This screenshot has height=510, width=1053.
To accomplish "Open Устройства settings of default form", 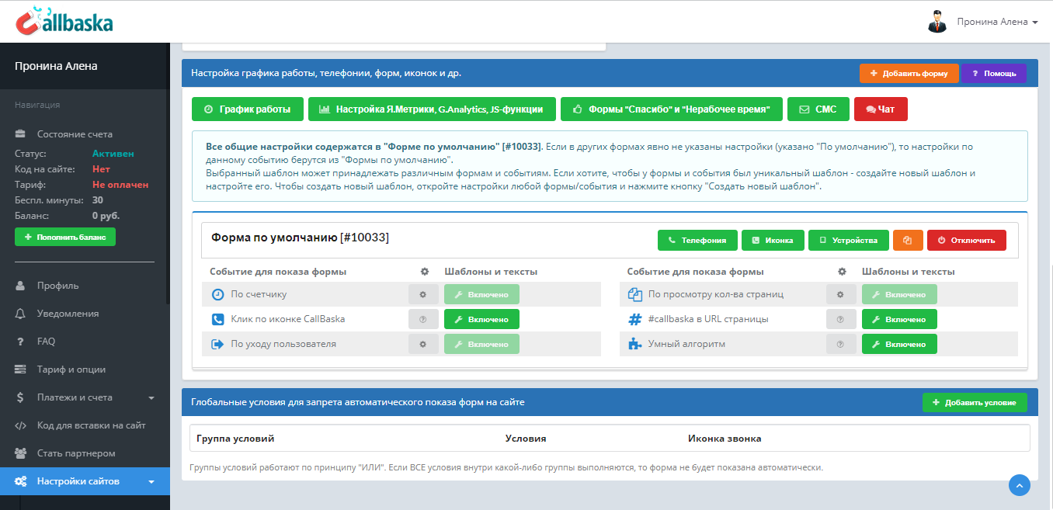I will tap(848, 241).
